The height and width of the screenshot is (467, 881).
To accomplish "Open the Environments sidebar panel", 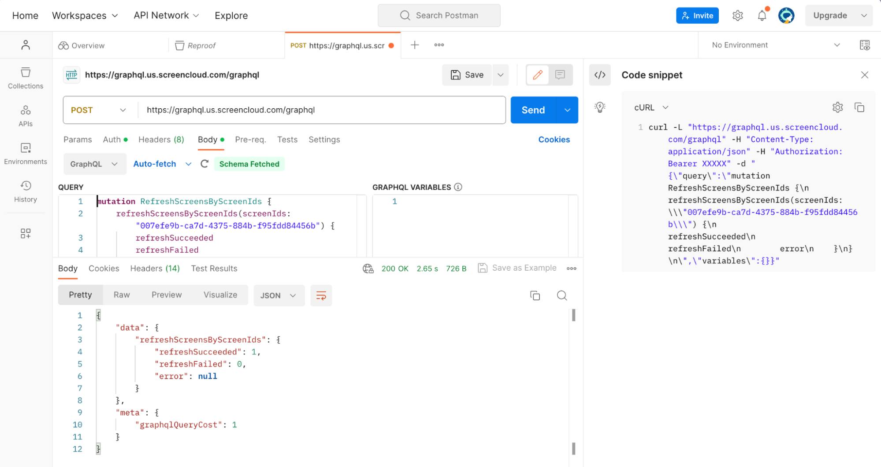I will [26, 154].
